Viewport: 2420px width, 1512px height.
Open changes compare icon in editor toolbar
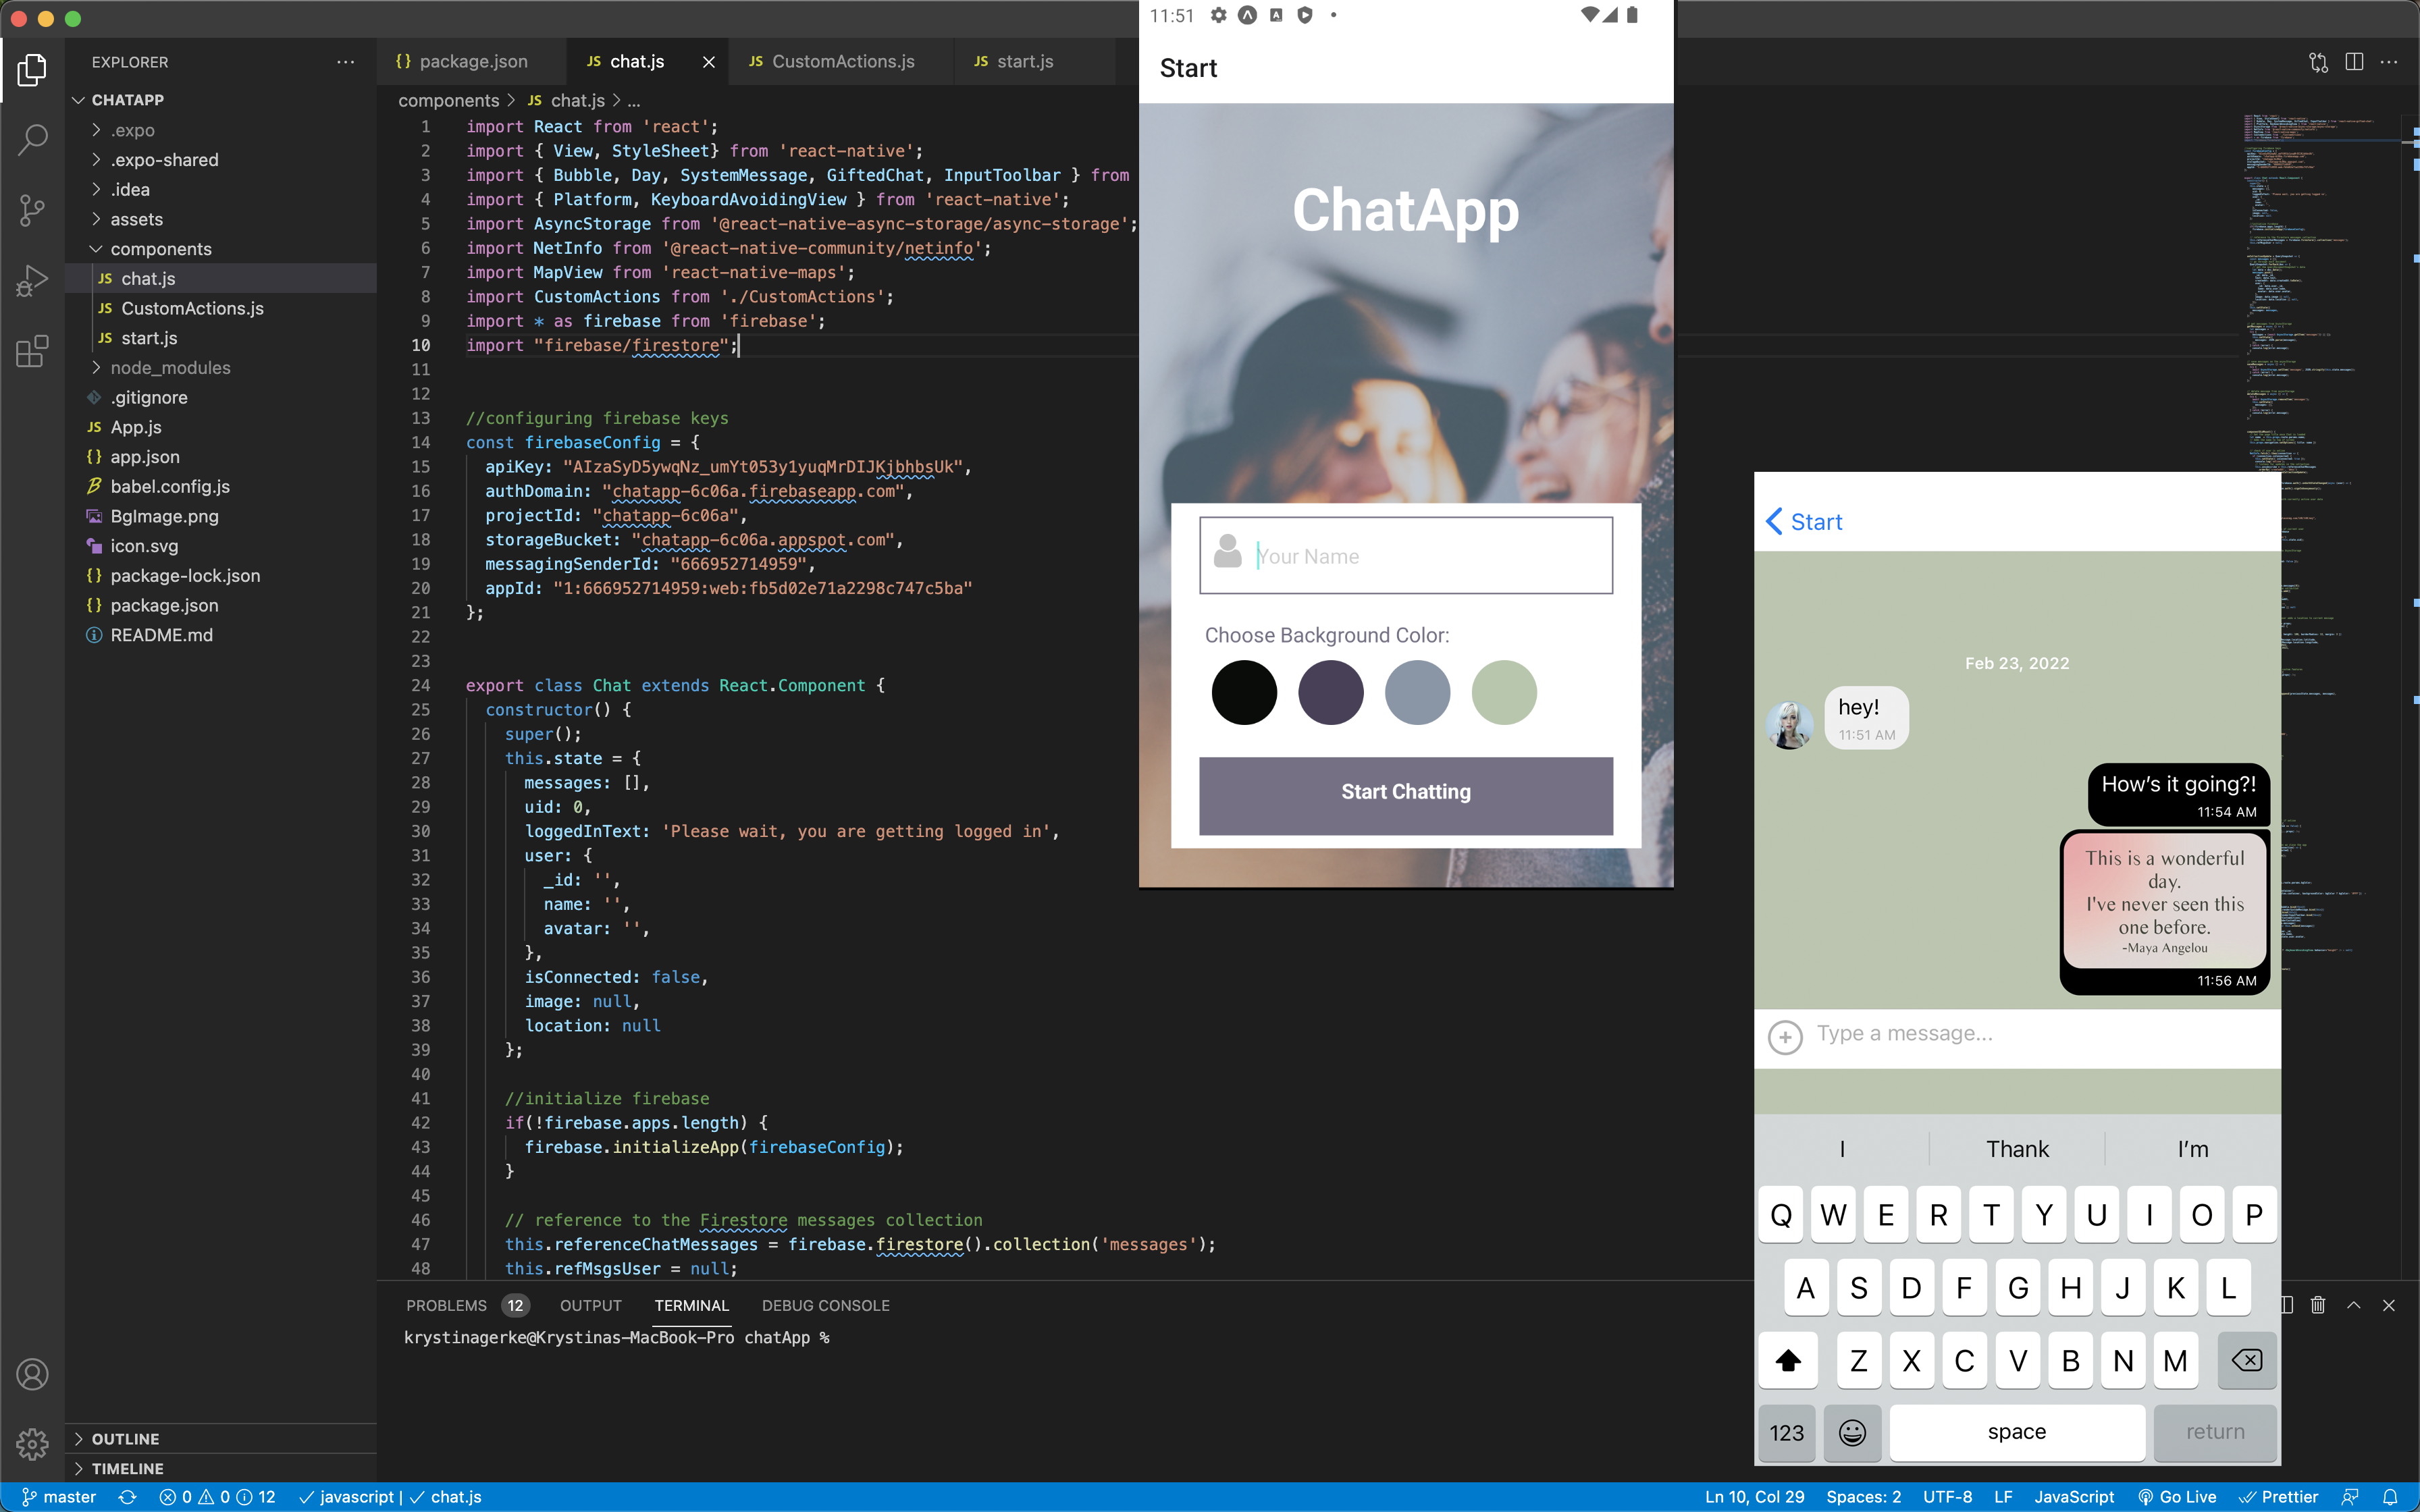(x=2318, y=62)
